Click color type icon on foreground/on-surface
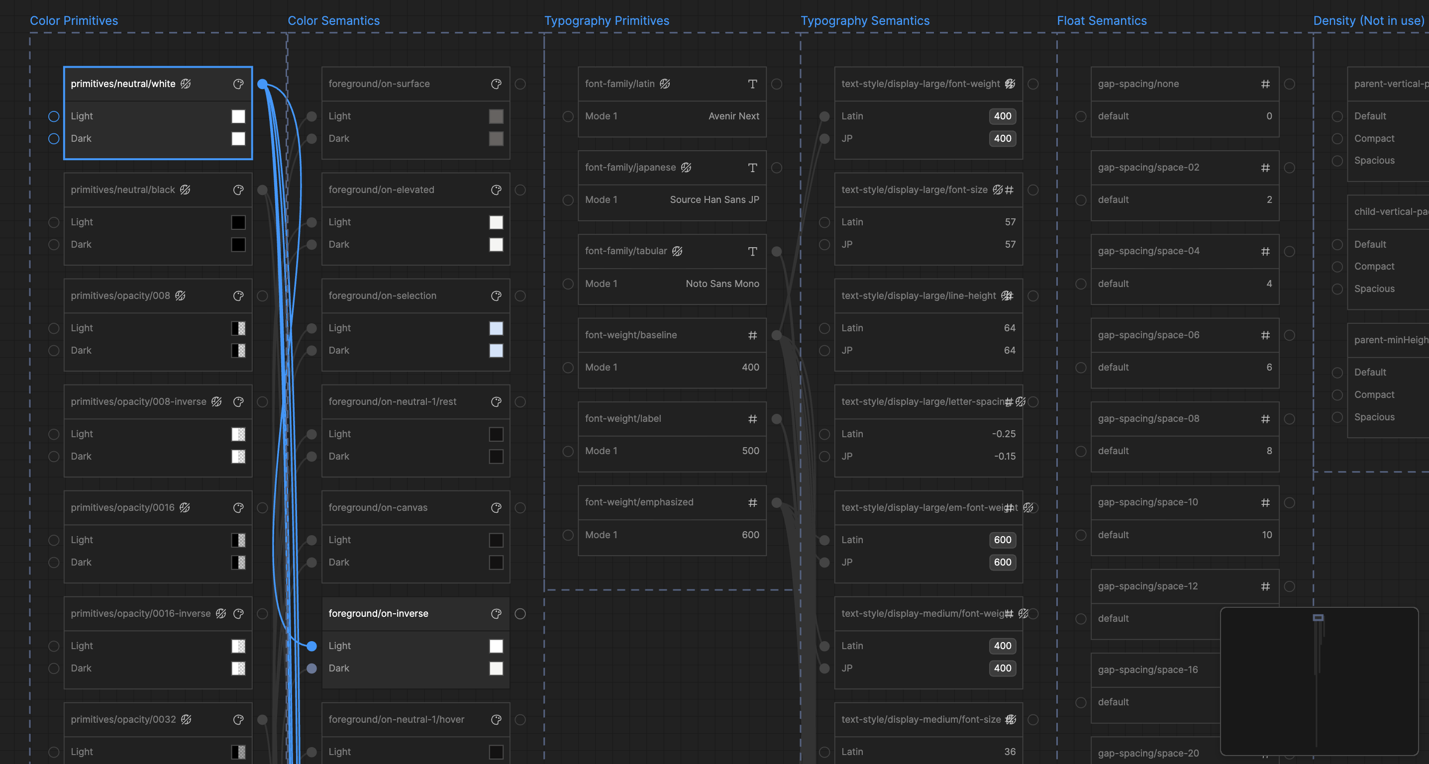 click(497, 84)
